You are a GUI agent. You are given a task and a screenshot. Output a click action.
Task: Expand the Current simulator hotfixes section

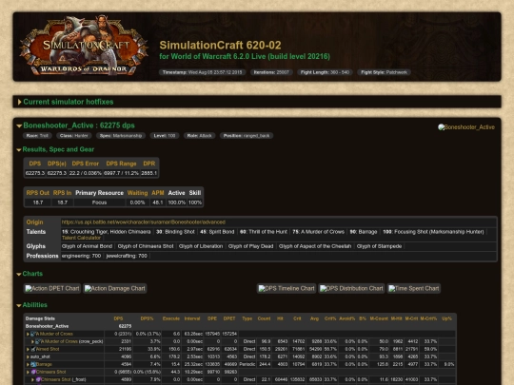pos(66,102)
